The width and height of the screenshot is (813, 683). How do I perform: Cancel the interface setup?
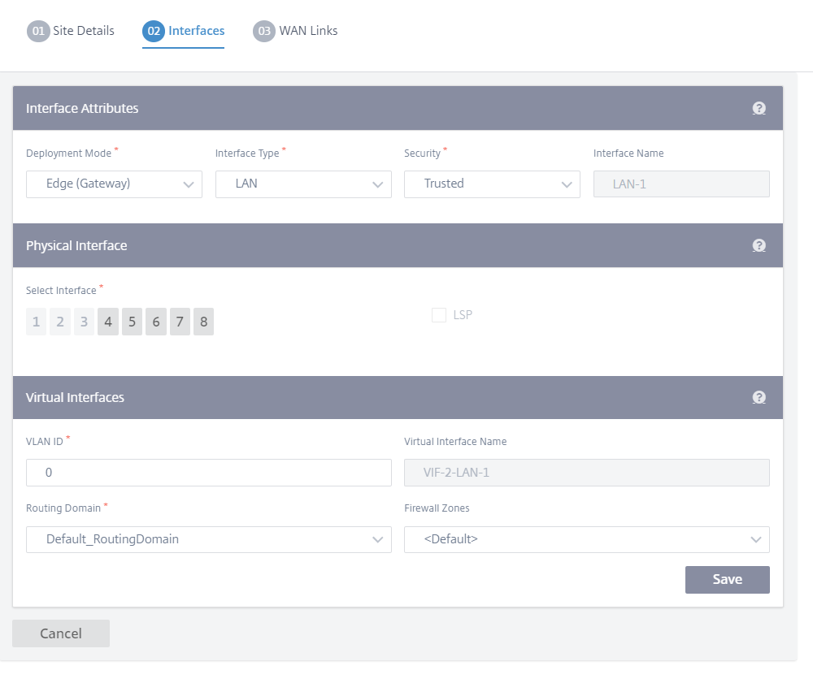pyautogui.click(x=61, y=633)
